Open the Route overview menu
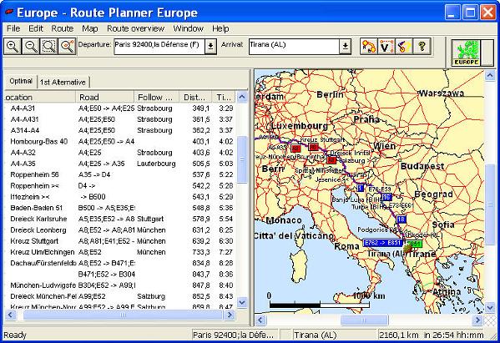Viewport: 500px width, 343px height. [x=135, y=28]
